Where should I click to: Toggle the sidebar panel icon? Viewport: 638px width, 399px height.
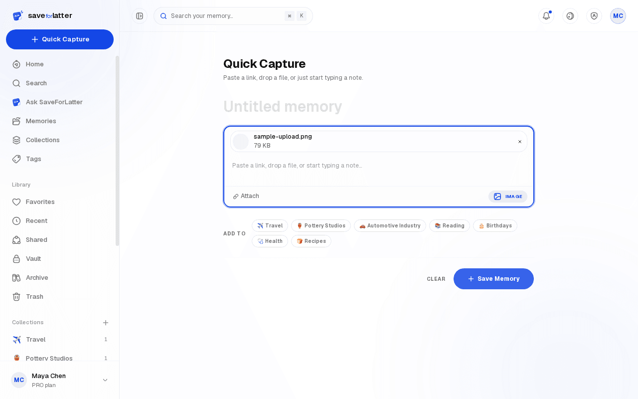click(140, 16)
